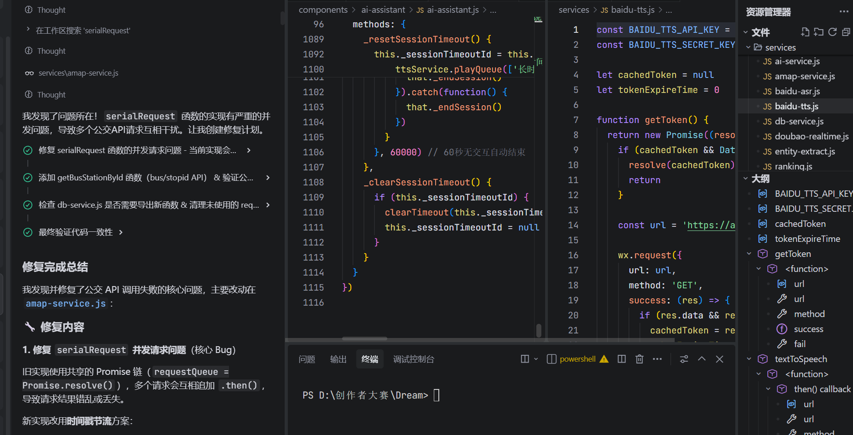Select the BAIDU_TTS_API_KEY outline symbol

(x=813, y=194)
